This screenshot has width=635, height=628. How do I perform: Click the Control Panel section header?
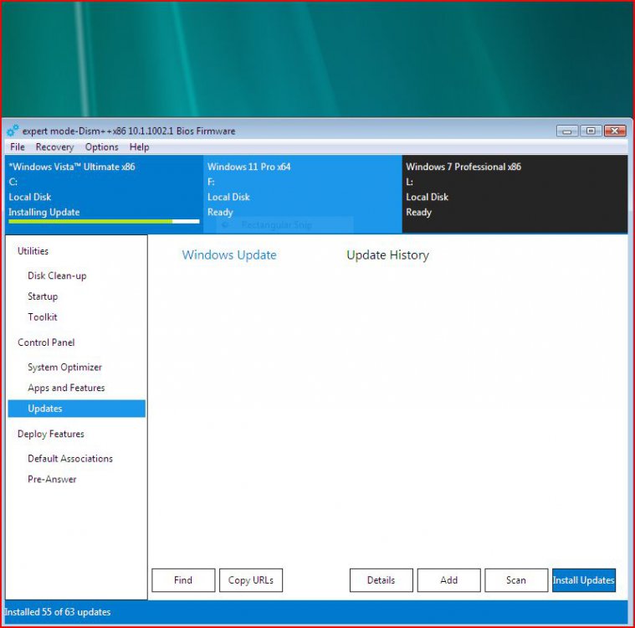(46, 342)
